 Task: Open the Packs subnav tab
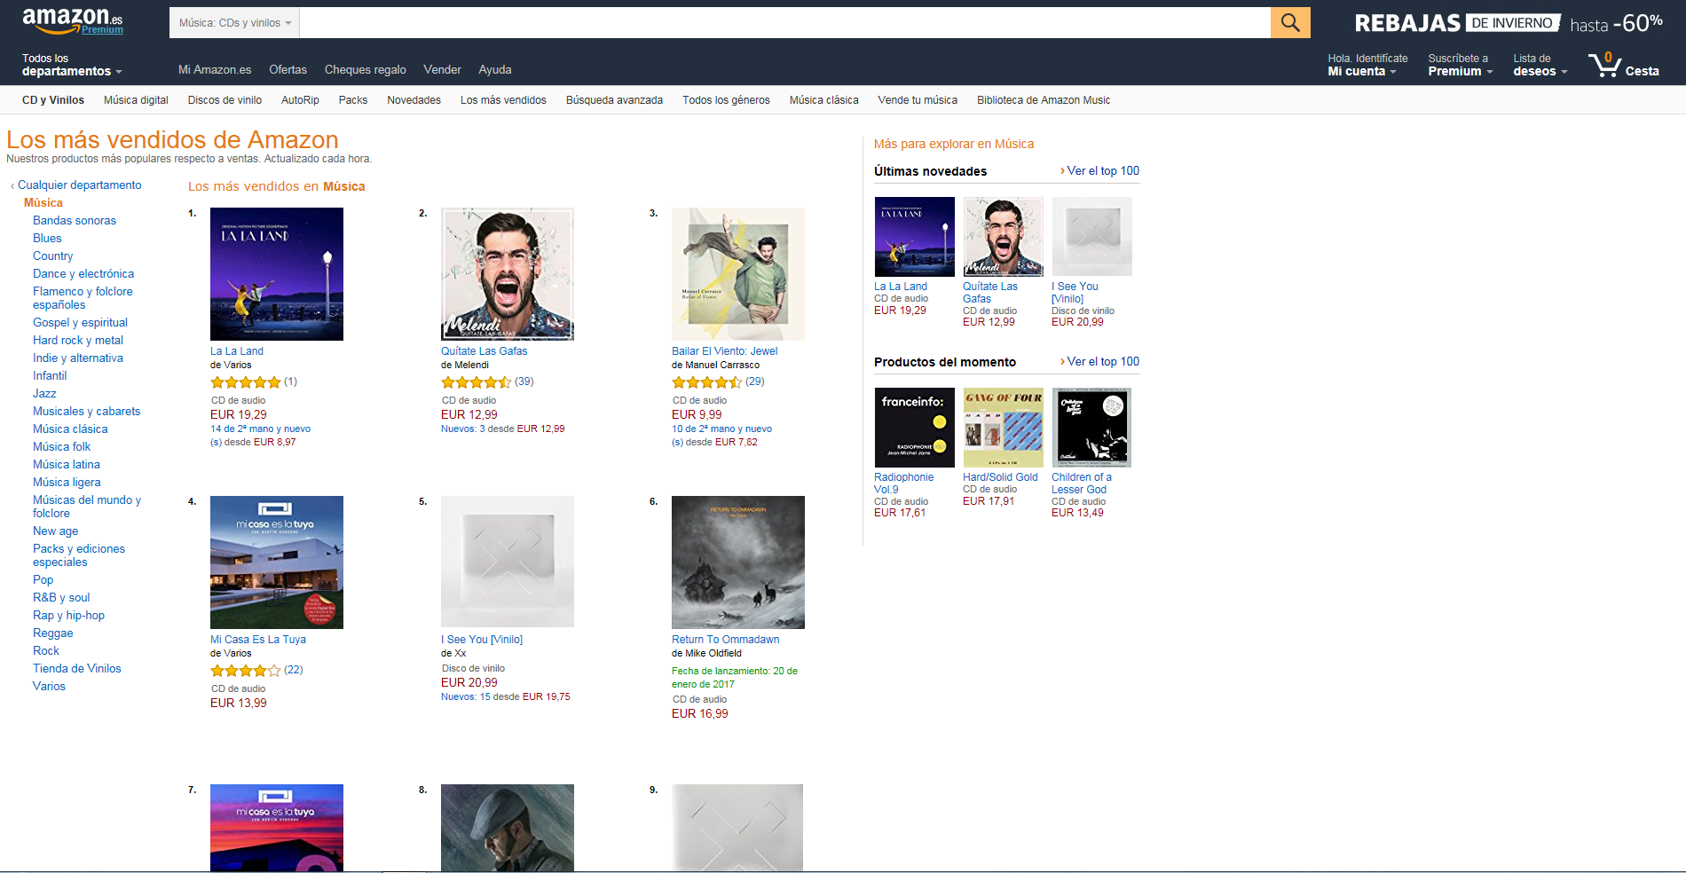[x=352, y=100]
